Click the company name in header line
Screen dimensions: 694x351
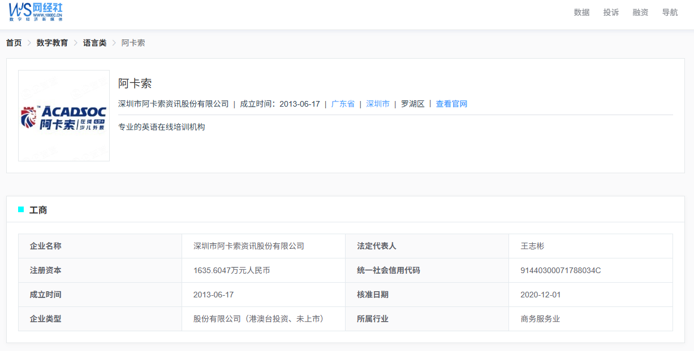(x=174, y=104)
